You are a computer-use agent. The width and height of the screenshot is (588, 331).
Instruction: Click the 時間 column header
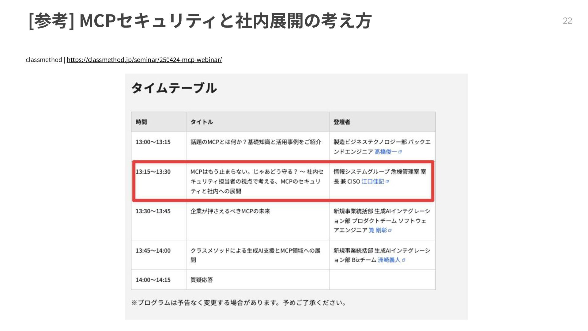pyautogui.click(x=141, y=122)
